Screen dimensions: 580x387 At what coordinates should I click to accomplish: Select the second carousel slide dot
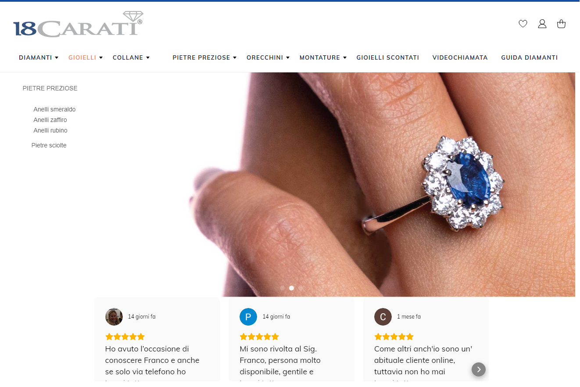coord(292,288)
